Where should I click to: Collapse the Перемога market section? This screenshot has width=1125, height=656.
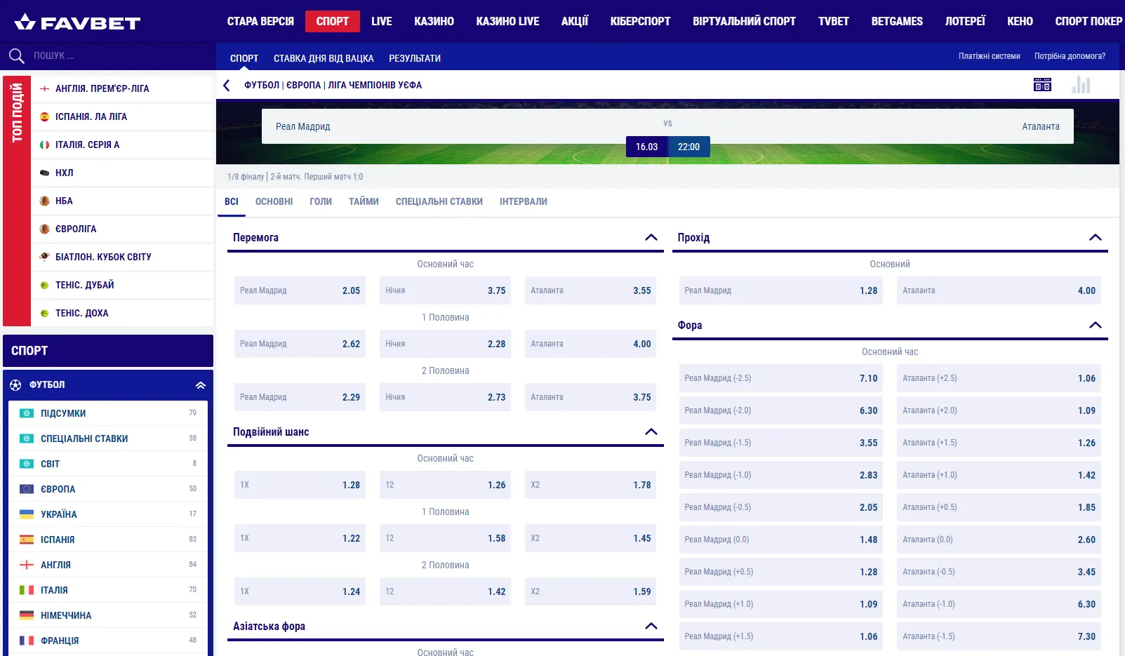click(651, 238)
